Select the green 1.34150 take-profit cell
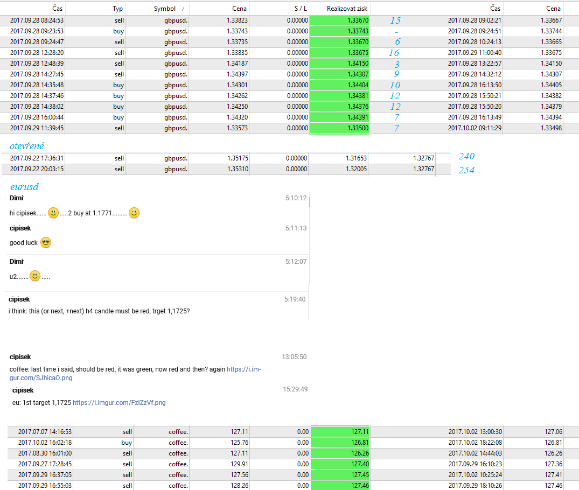579x490 pixels. [x=340, y=64]
